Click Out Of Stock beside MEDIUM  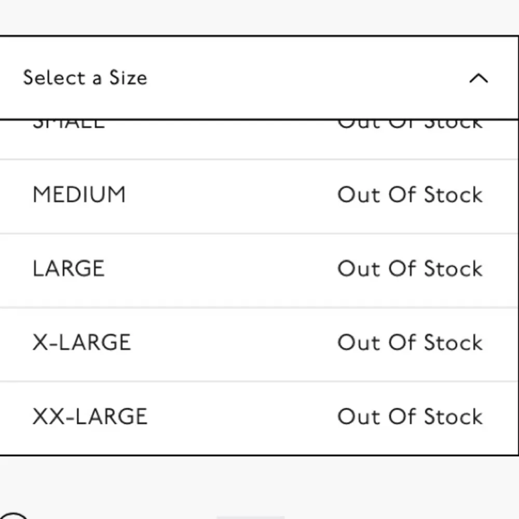pos(410,195)
